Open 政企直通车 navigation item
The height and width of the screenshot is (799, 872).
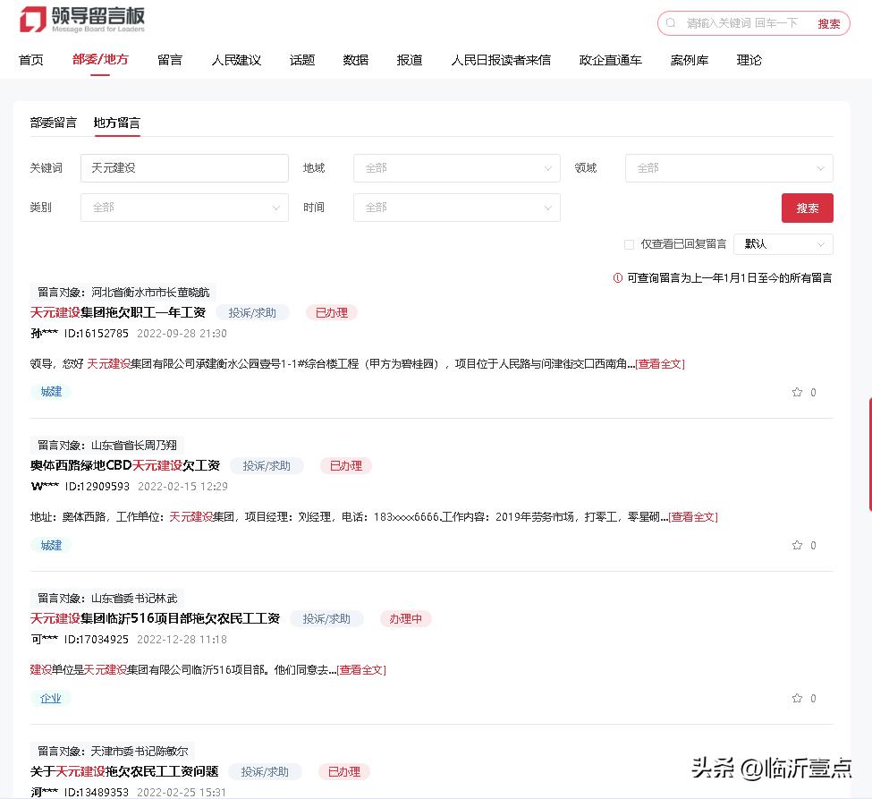click(x=610, y=60)
